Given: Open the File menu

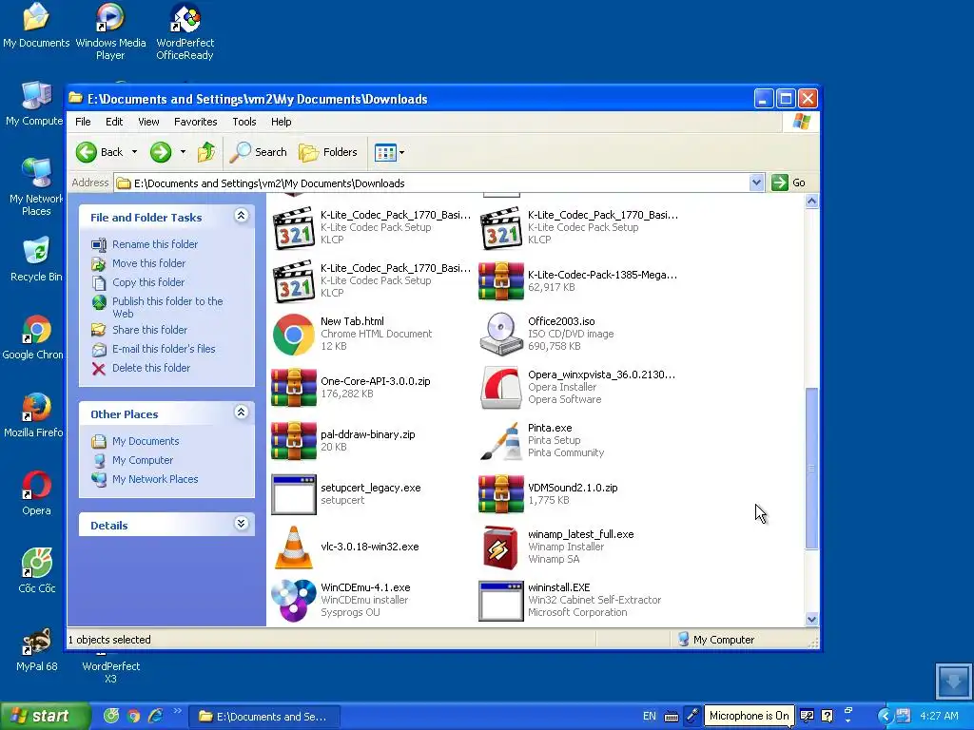Looking at the screenshot, I should [83, 122].
